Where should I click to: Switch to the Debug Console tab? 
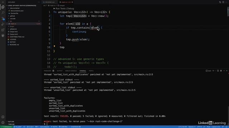pos(71,71)
